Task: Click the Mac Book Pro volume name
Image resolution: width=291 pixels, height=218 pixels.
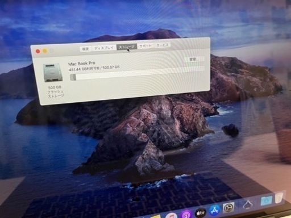Action: pos(82,64)
